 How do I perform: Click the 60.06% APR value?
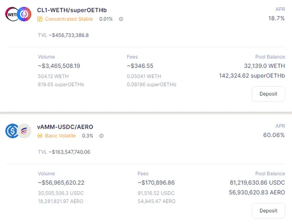point(274,135)
